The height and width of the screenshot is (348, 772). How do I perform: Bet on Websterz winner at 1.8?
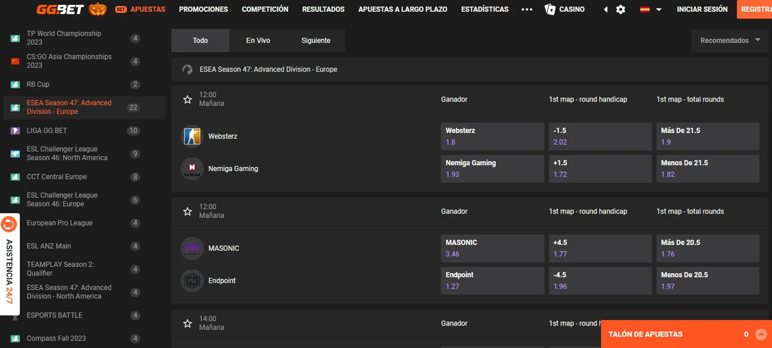pyautogui.click(x=492, y=136)
